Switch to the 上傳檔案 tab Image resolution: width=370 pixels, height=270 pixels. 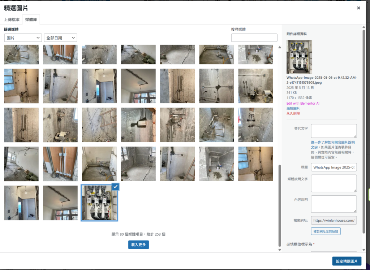point(12,19)
